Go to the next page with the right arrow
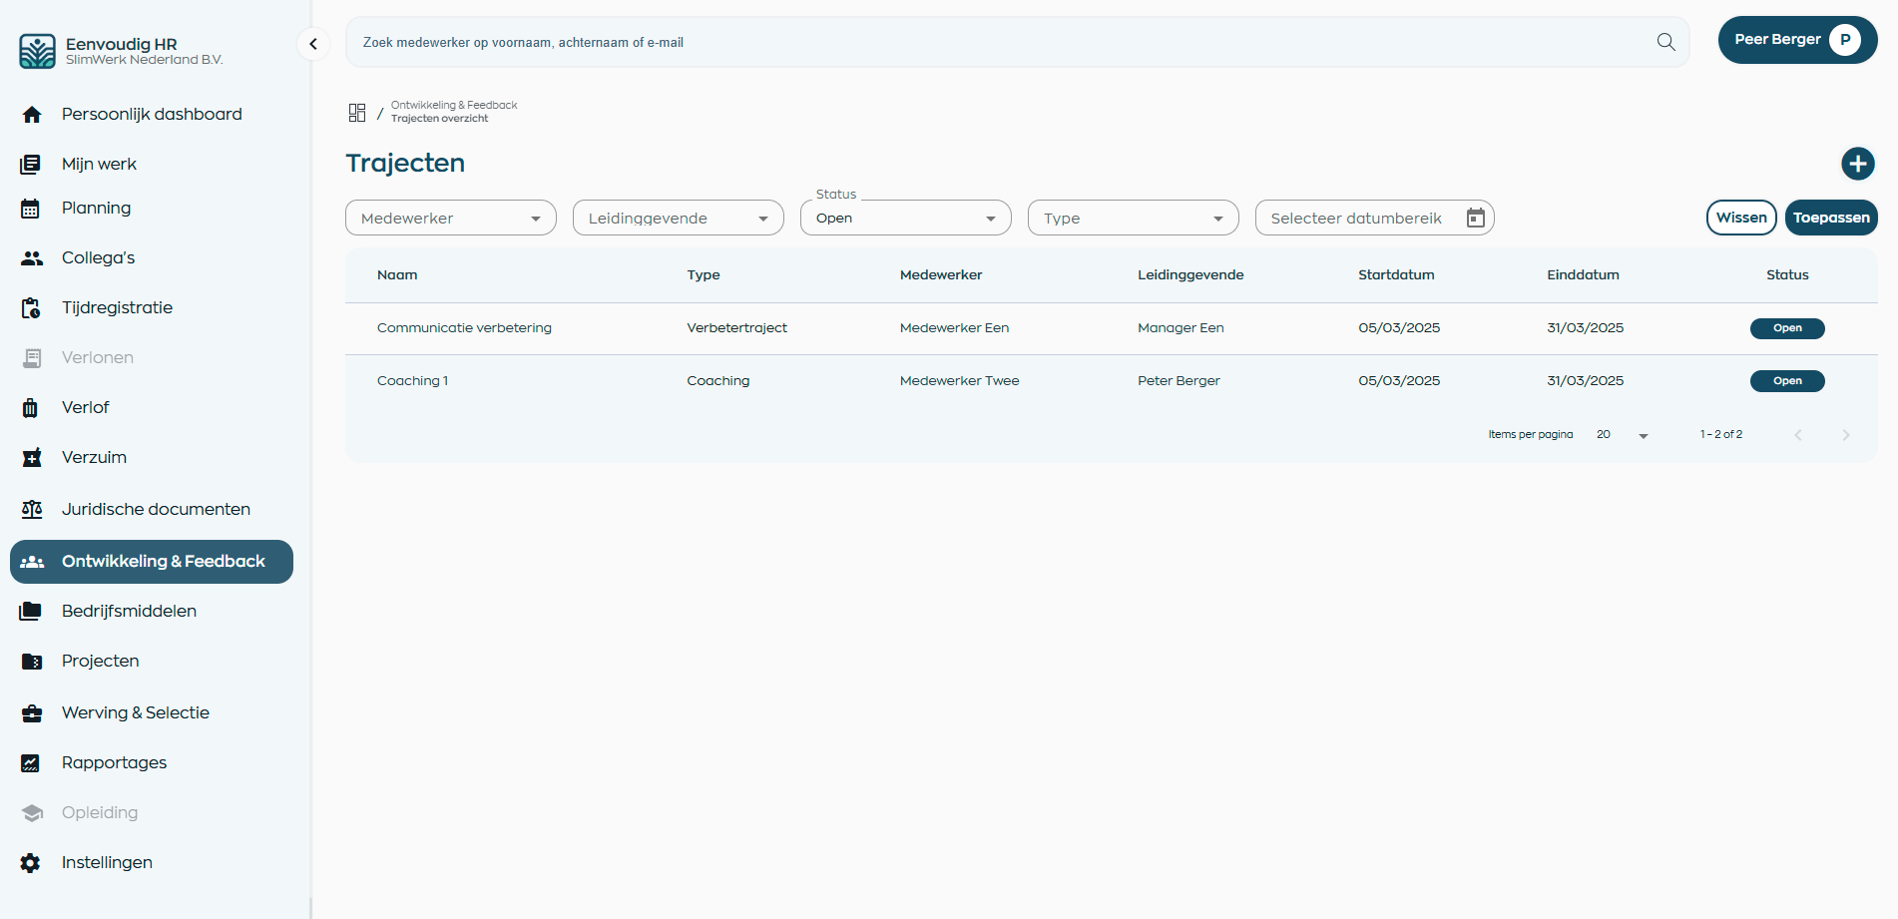Screen dimensions: 1898x919 point(1845,434)
